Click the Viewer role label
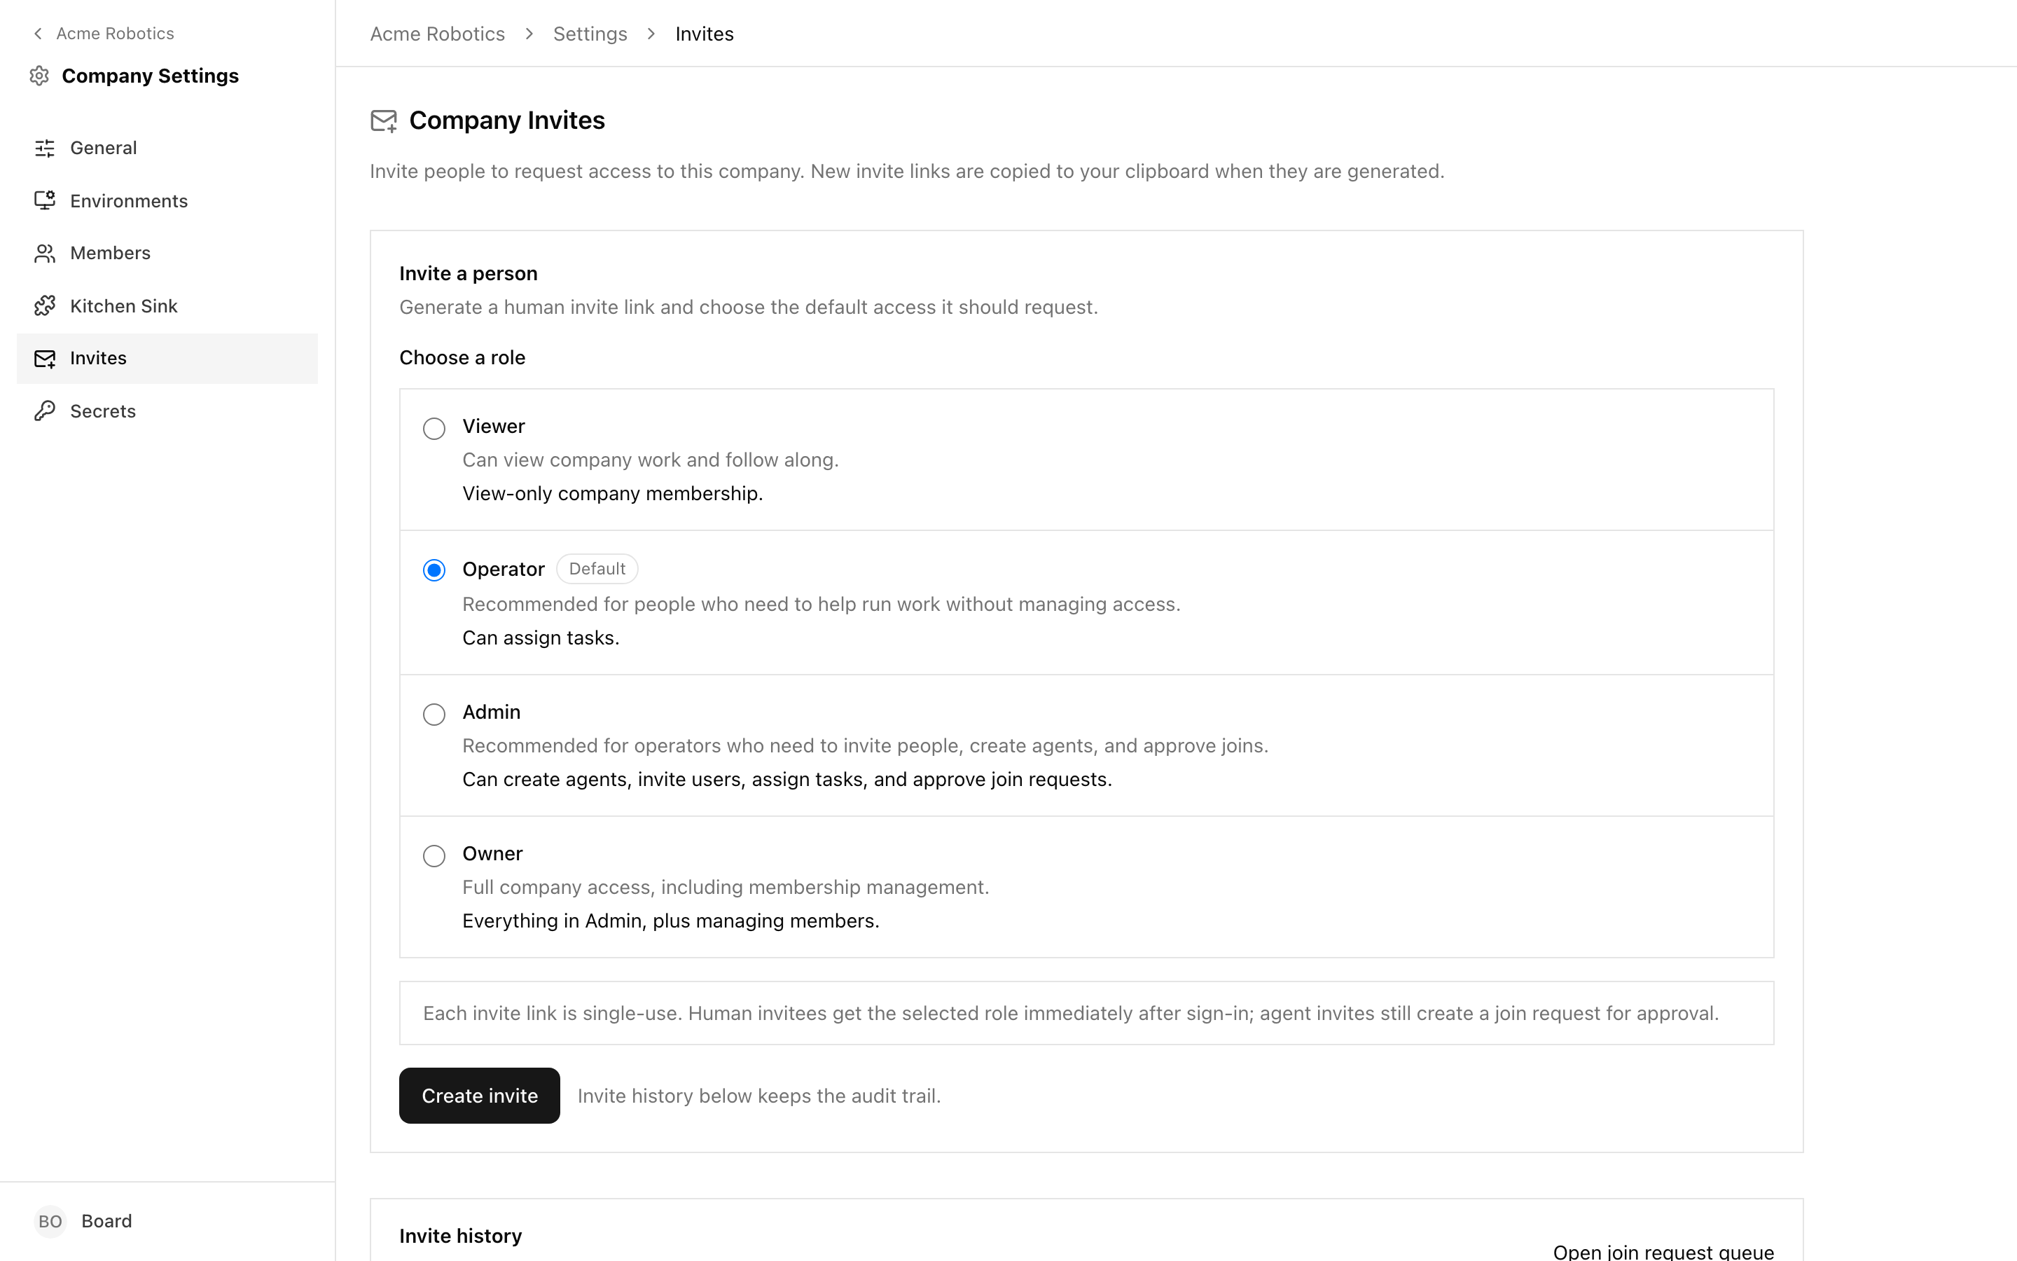This screenshot has height=1261, width=2017. click(494, 426)
